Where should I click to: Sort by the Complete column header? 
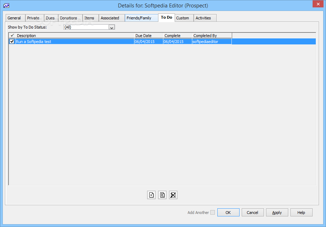click(177, 36)
